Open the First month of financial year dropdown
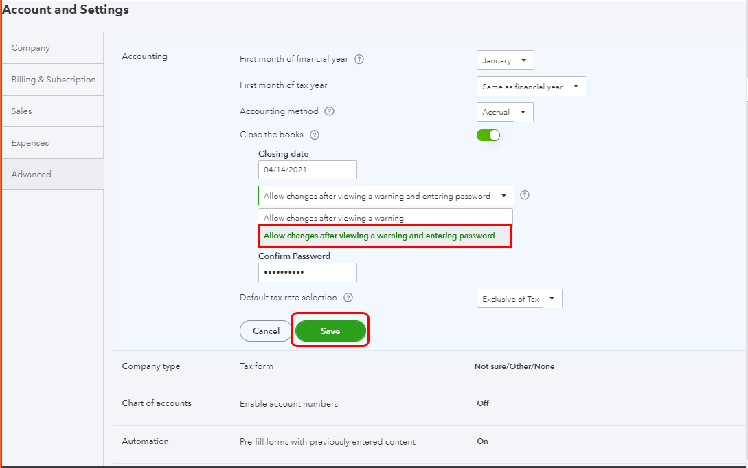748x468 pixels. 505,60
